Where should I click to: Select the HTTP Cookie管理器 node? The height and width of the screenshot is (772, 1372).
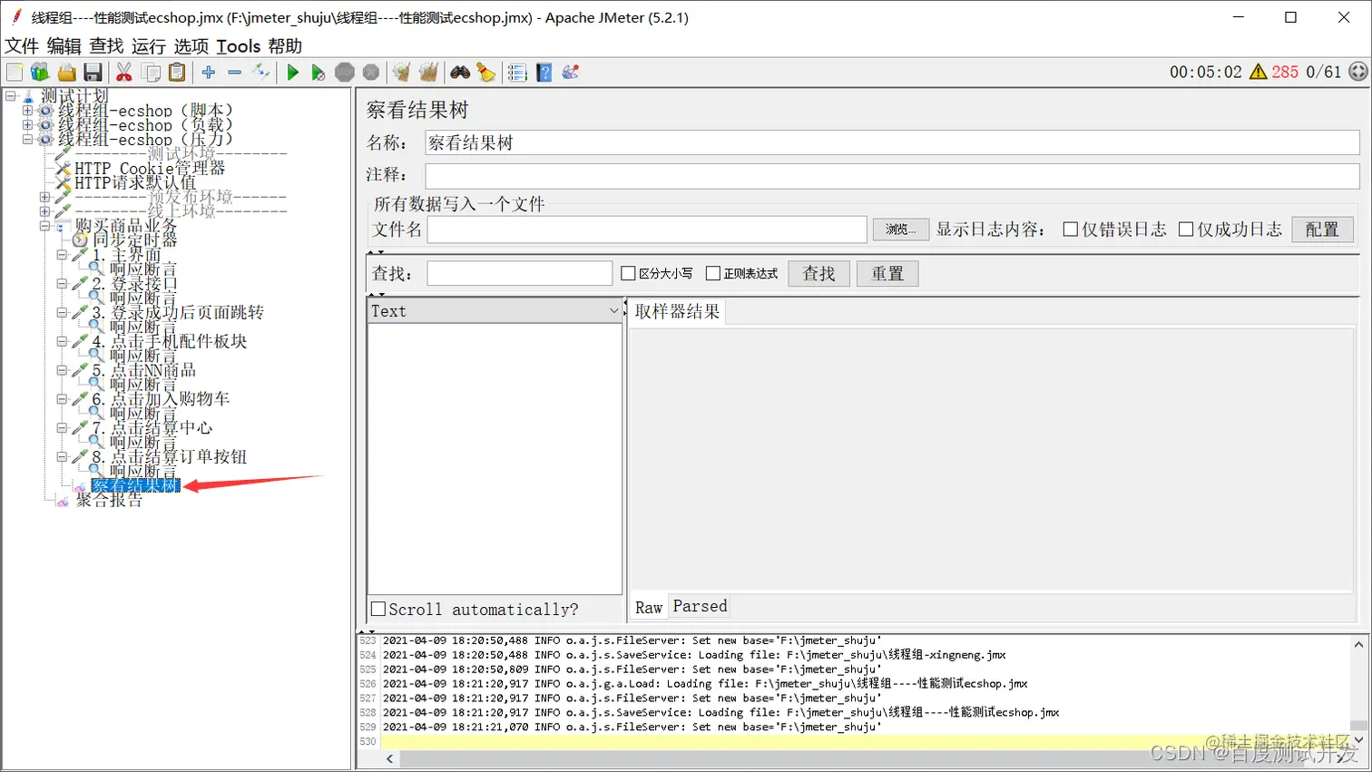click(150, 168)
